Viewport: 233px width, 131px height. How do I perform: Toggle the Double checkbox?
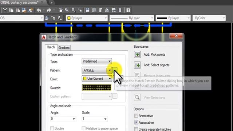pyautogui.click(x=52, y=128)
